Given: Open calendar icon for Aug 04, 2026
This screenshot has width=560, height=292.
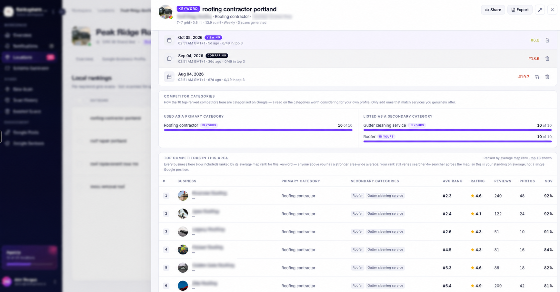Looking at the screenshot, I should pyautogui.click(x=169, y=77).
